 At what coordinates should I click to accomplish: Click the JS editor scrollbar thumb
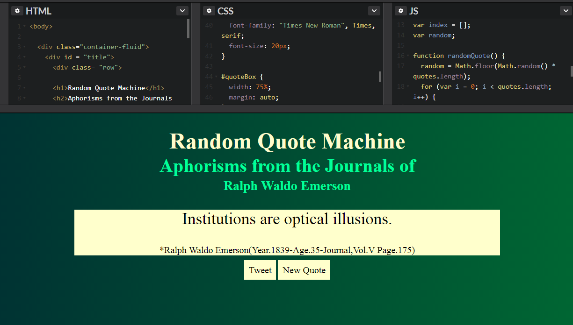[572, 71]
